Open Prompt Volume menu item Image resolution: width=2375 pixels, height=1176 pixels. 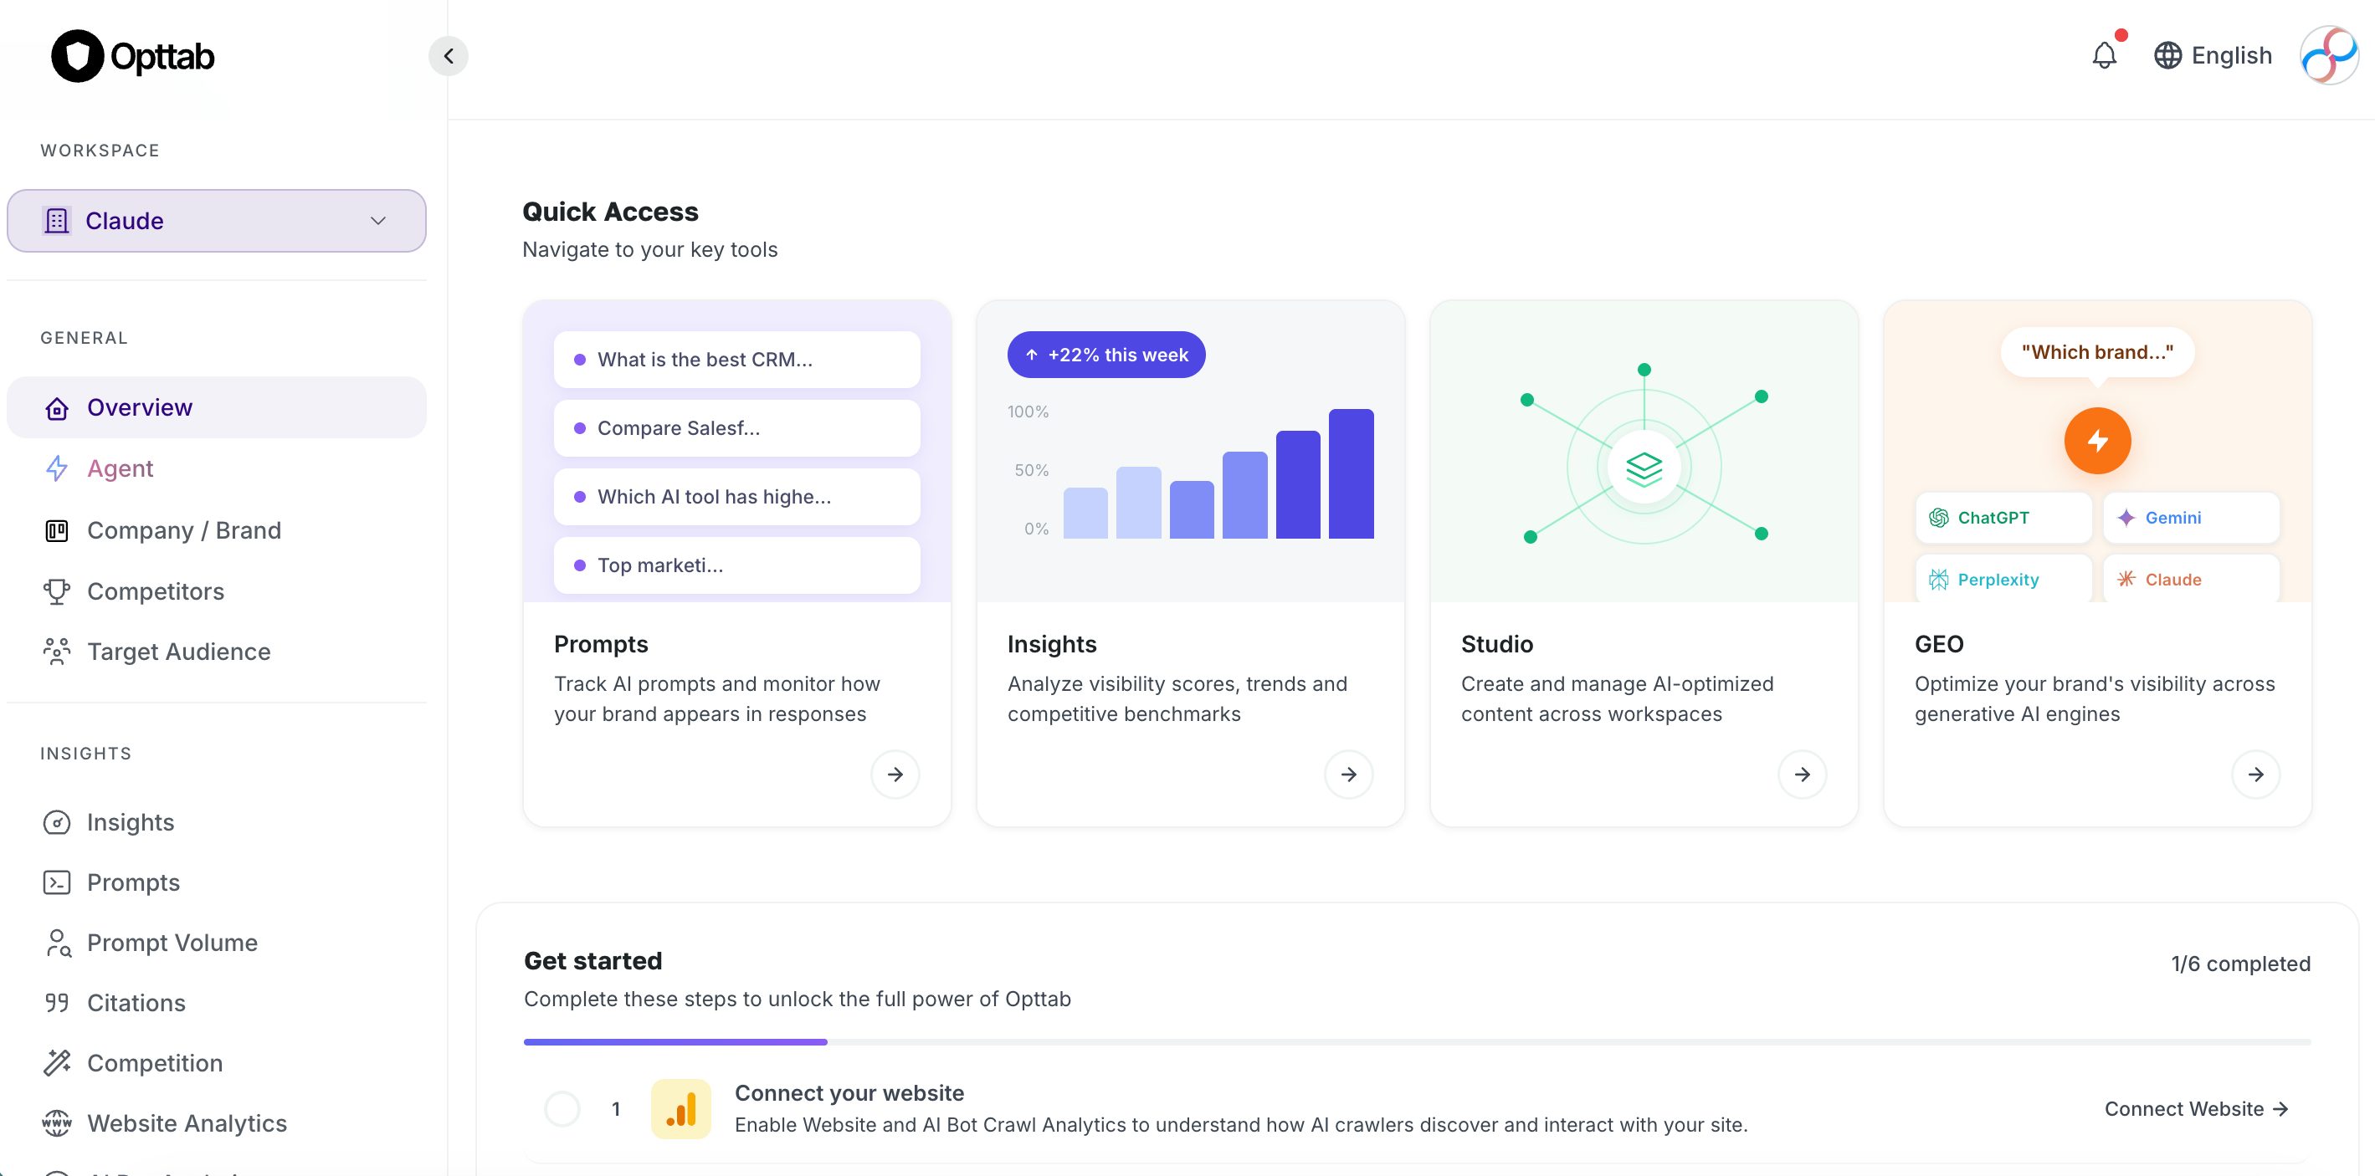(172, 942)
